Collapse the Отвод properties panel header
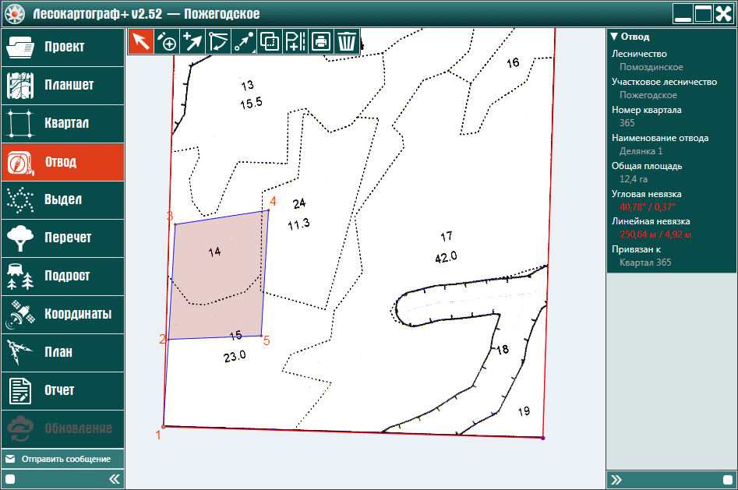 pyautogui.click(x=671, y=37)
